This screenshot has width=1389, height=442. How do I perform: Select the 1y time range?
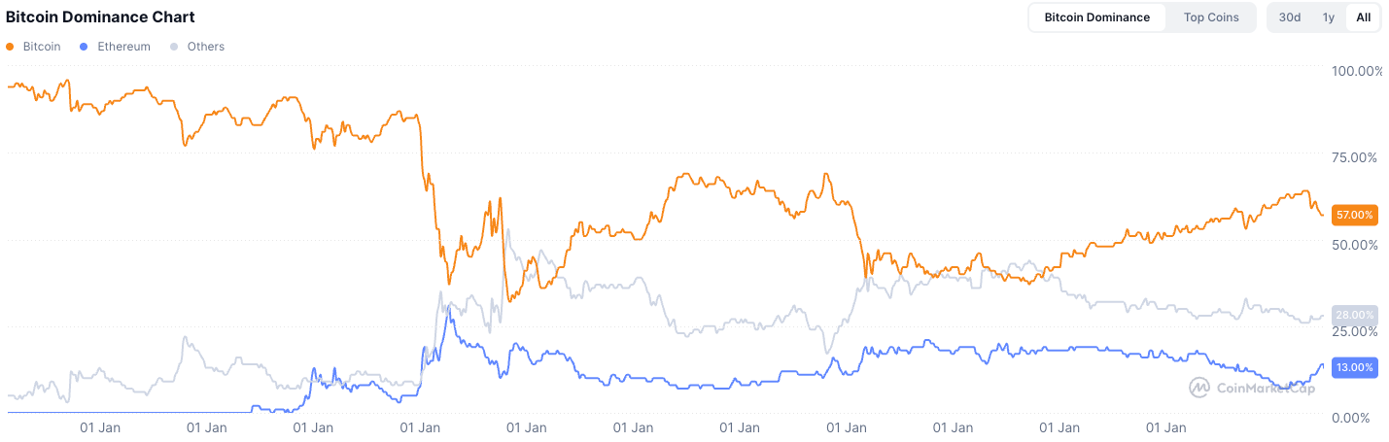click(x=1328, y=17)
